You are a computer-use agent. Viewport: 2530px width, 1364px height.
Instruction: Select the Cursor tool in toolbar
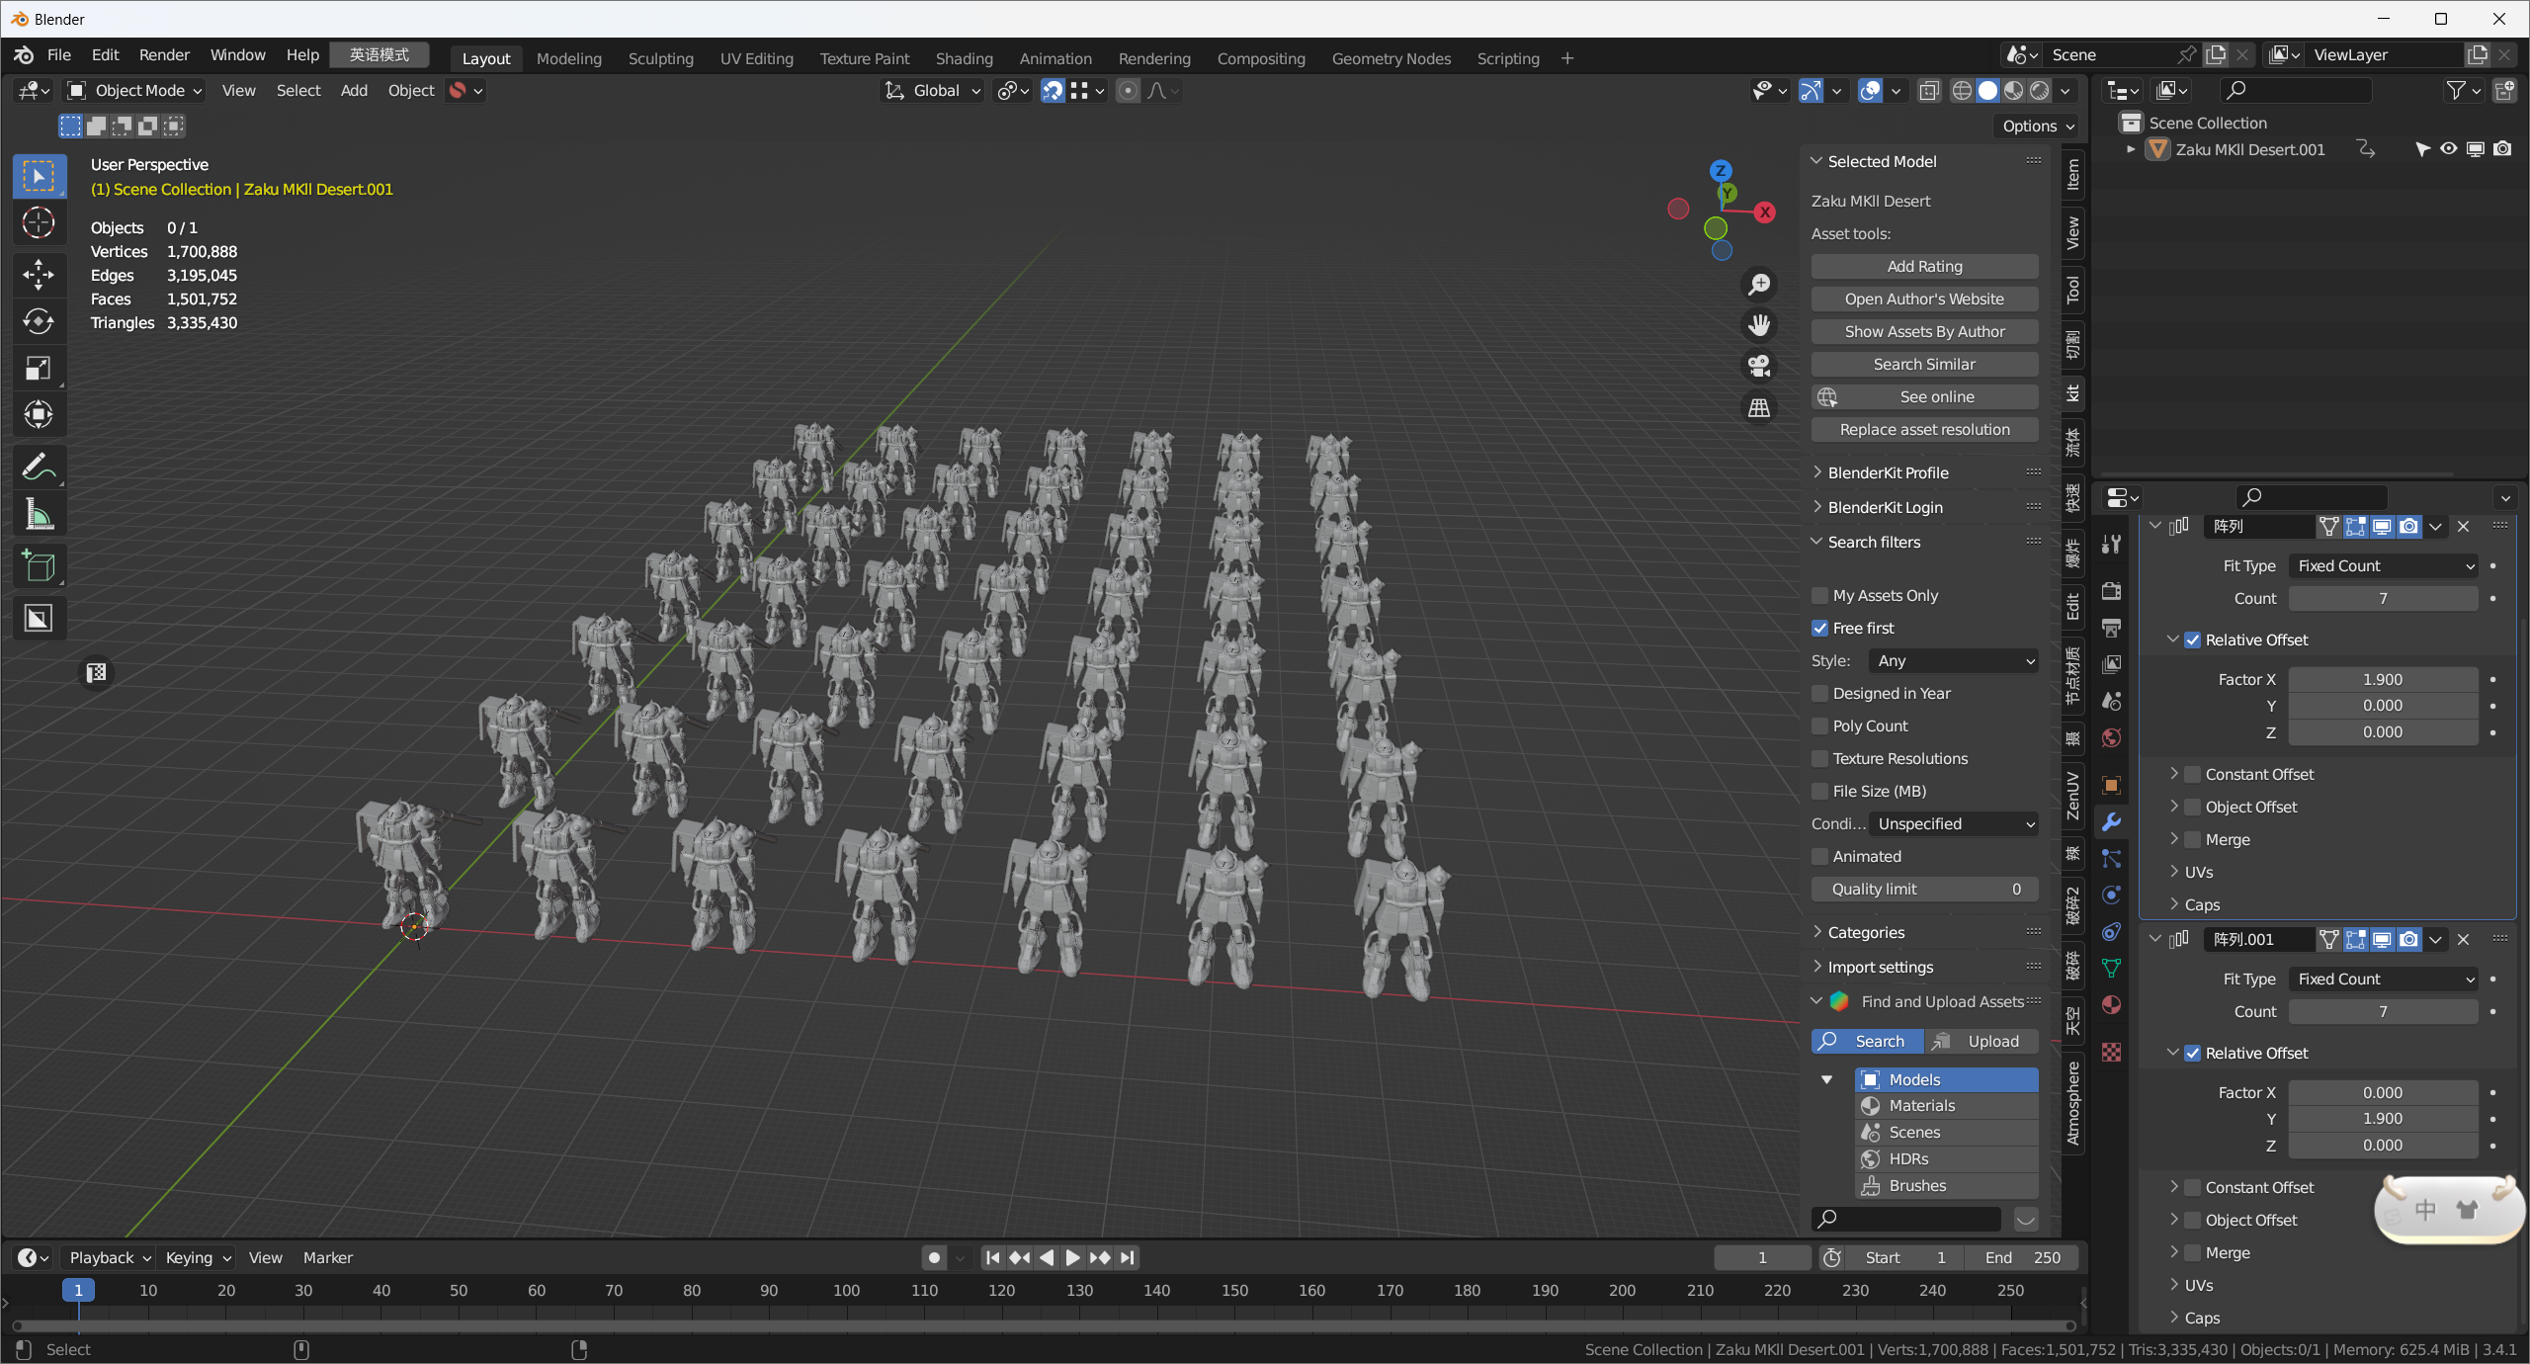click(x=39, y=223)
